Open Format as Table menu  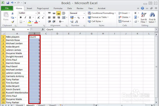click(x=98, y=17)
